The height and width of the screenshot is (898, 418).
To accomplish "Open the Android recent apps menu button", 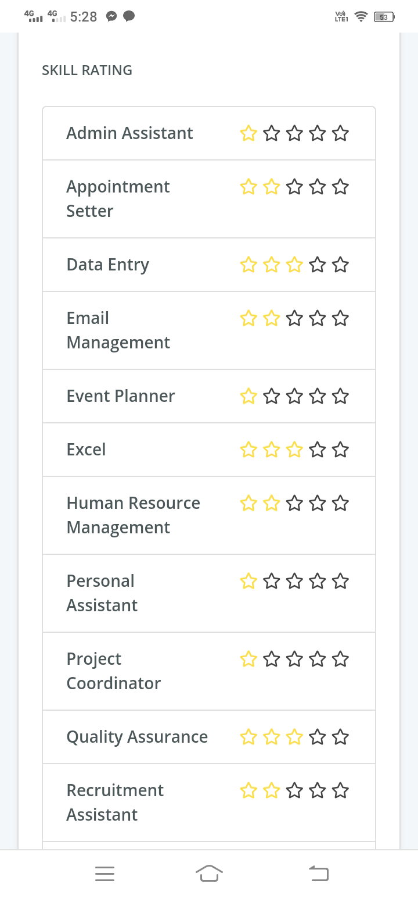I will click(105, 874).
